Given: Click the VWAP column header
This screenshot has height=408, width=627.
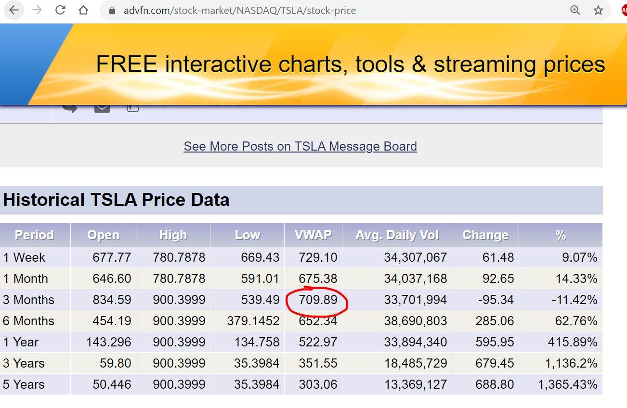Looking at the screenshot, I should (313, 235).
